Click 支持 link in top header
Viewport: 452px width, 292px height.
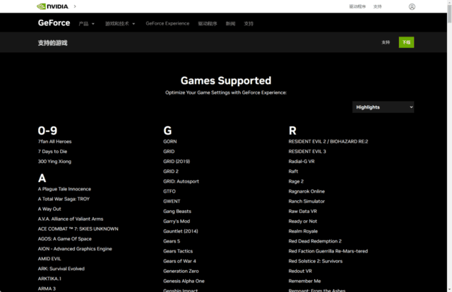(377, 6)
